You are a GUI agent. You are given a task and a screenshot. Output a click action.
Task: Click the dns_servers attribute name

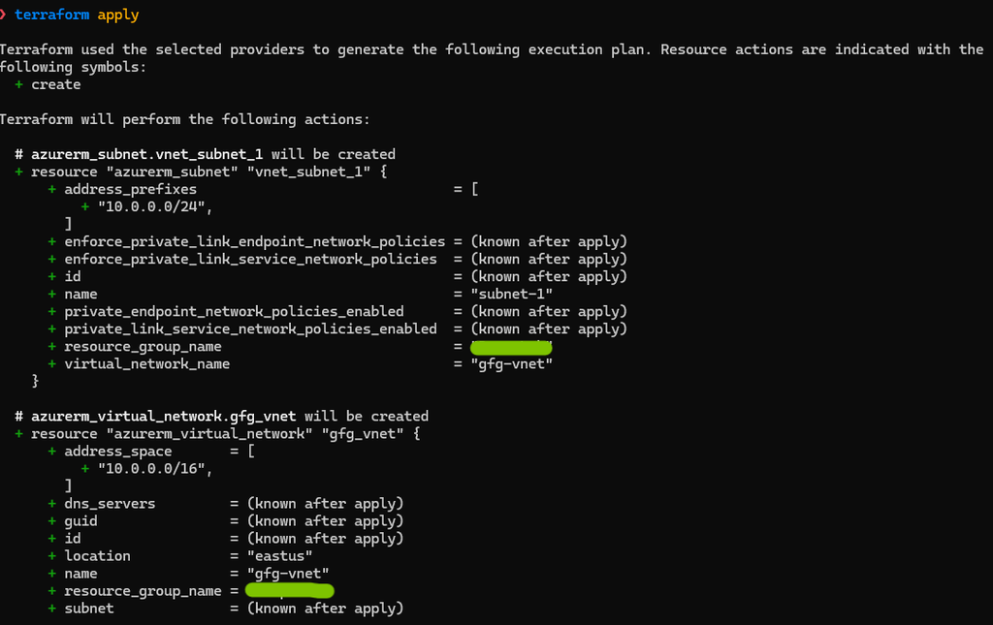pos(110,504)
